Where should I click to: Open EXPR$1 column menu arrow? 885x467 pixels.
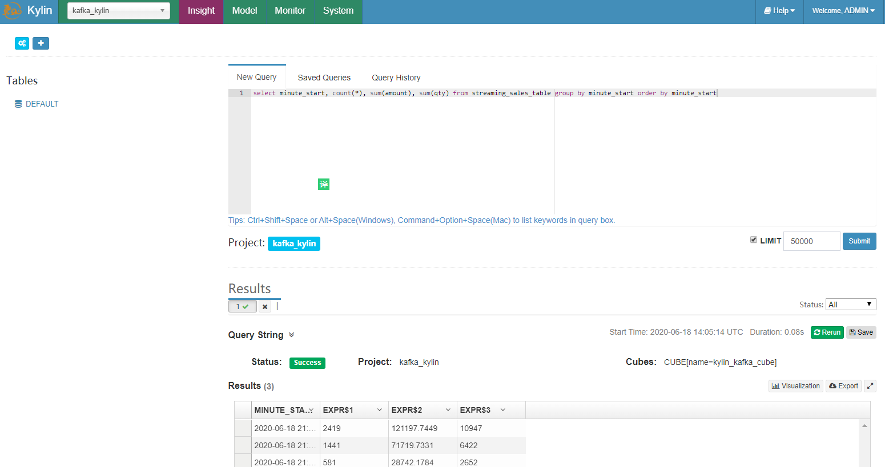380,410
